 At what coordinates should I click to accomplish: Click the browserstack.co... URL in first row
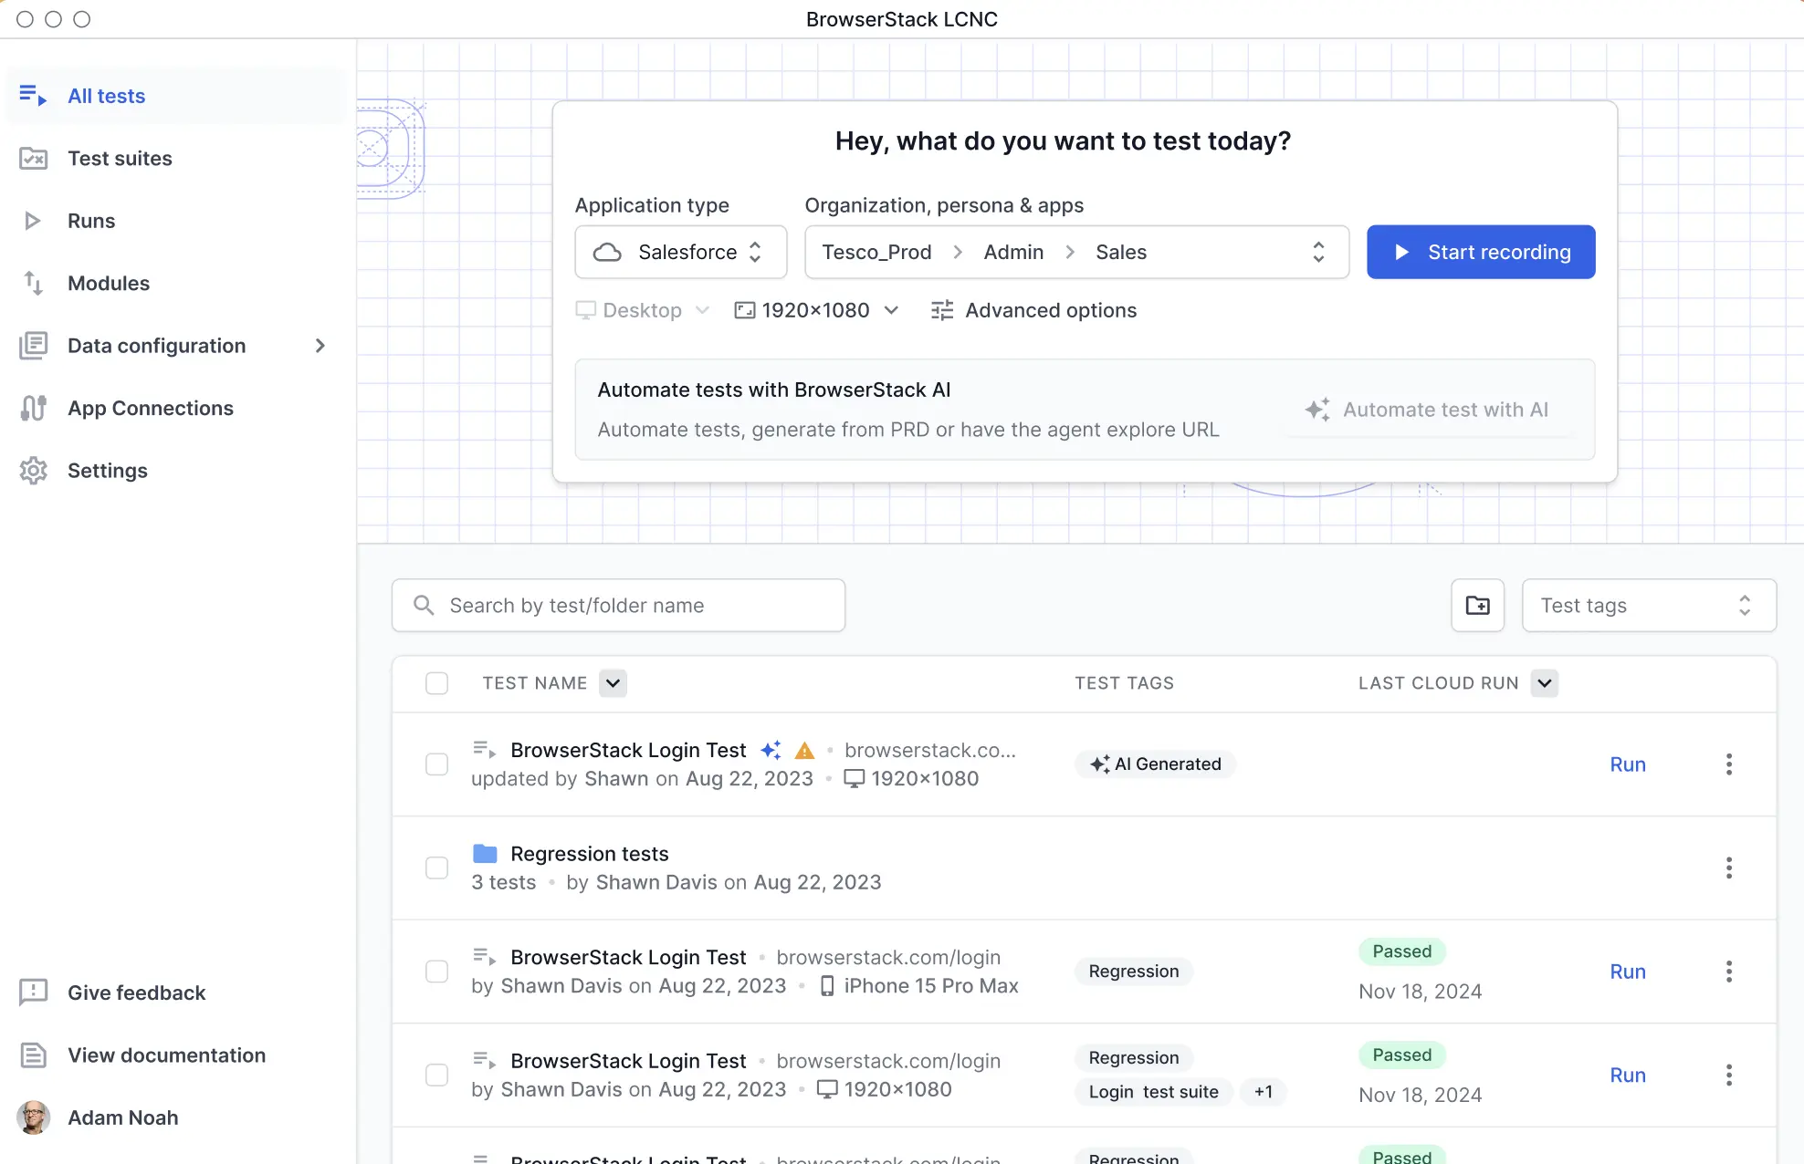[930, 750]
